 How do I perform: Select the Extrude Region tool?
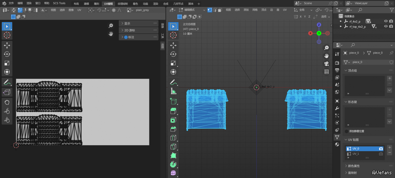click(x=173, y=111)
